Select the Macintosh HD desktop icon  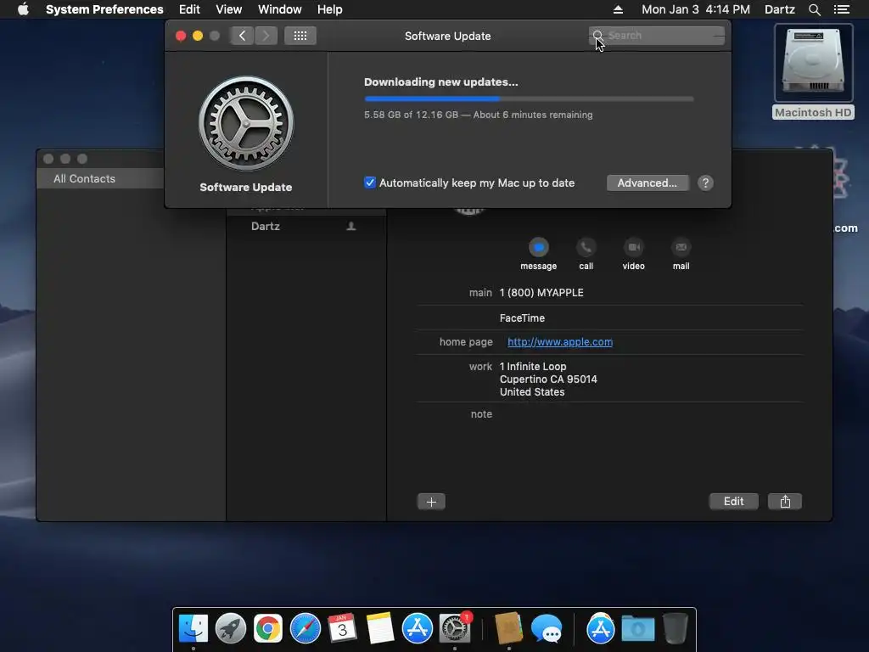(813, 72)
